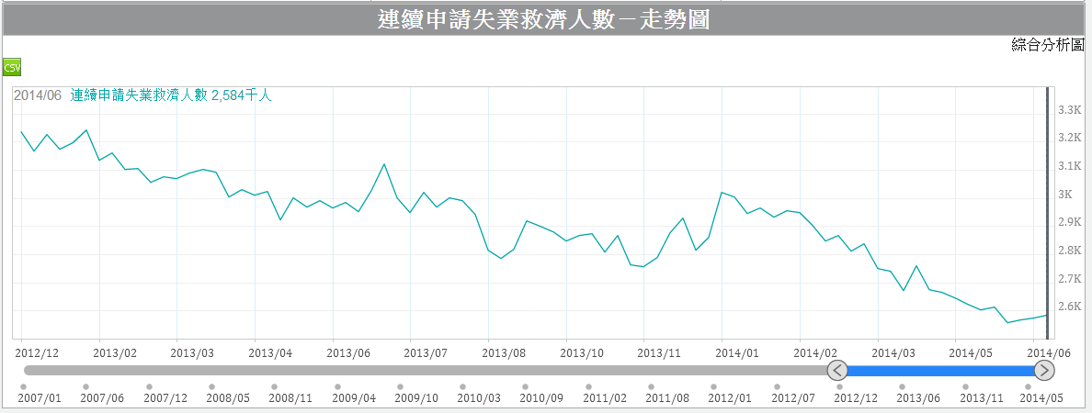Viewport: 1092px width, 413px height.
Task: Select the 2012/01 timeline marker
Action: coord(714,386)
